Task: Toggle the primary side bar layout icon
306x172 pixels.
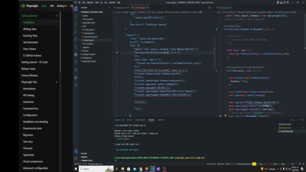Action: (278, 2)
